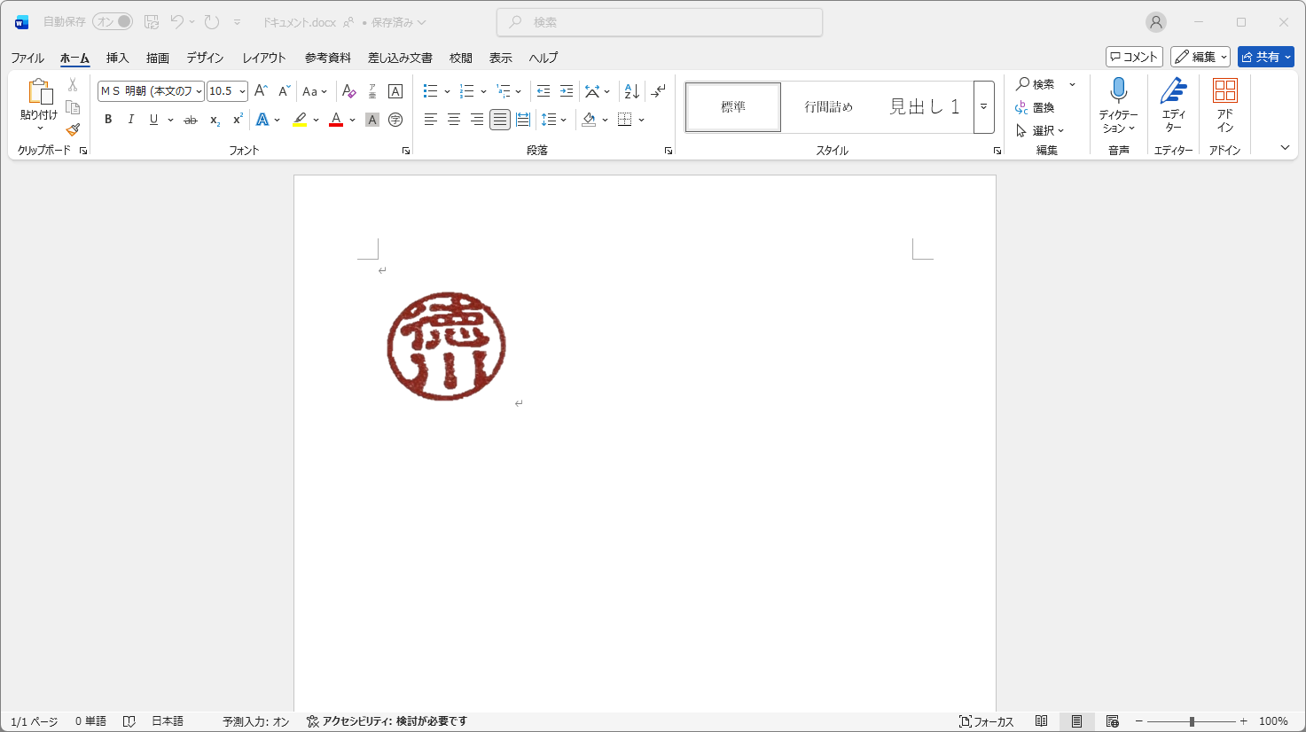Screen dimensions: 1306x732
Task: Switch to the Layout (レイアウト) tab
Action: point(263,58)
